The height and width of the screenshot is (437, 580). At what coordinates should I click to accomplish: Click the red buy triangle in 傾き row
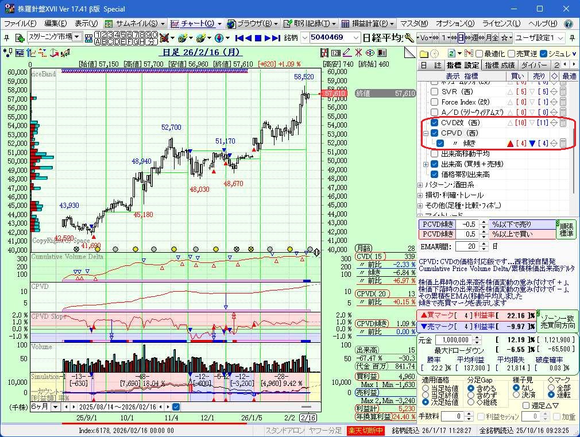click(509, 144)
